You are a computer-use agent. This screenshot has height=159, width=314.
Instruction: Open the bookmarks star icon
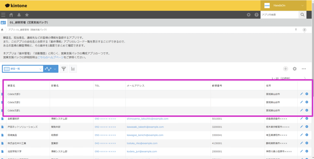click(x=27, y=15)
